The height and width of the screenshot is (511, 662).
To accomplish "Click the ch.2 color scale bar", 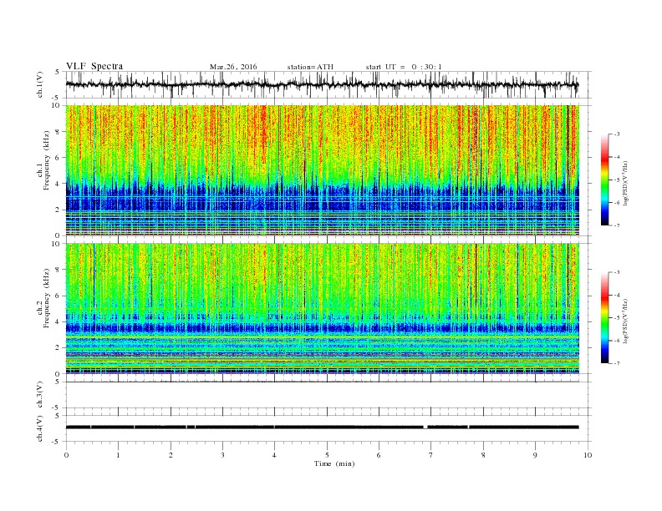I will tap(604, 317).
